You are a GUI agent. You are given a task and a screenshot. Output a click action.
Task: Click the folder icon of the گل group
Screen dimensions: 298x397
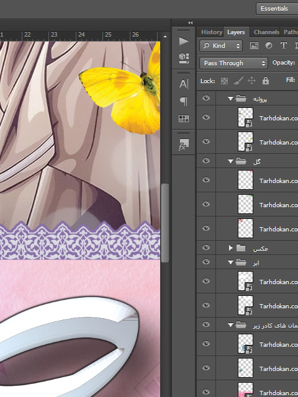pos(241,161)
